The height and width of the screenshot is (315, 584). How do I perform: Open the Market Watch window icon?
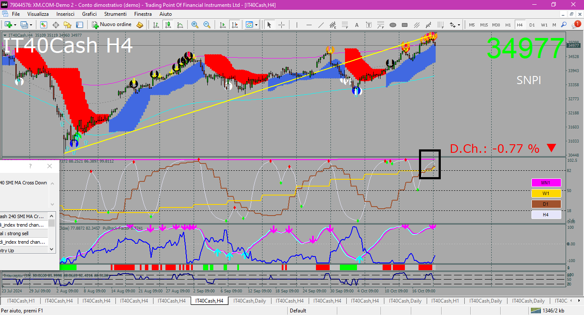[44, 25]
